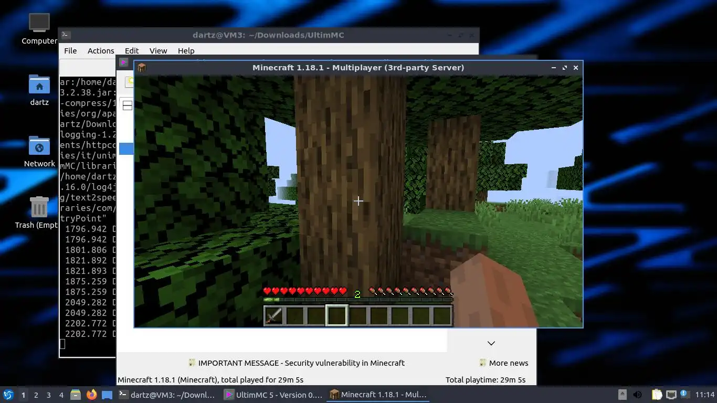Switch to the Minecraft 1.18.1 taskbar entry
Screen dimensions: 717x403
pyautogui.click(x=378, y=395)
